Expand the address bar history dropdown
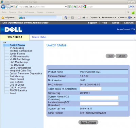136x128 pixels. [x=66, y=7]
